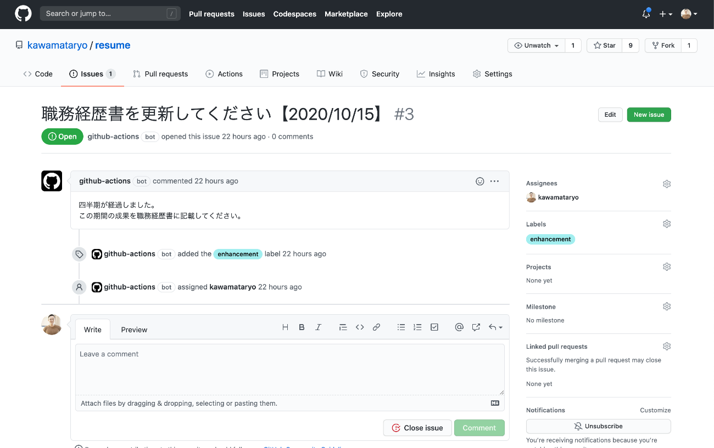Click the green Comment button
The height and width of the screenshot is (448, 714).
(479, 428)
